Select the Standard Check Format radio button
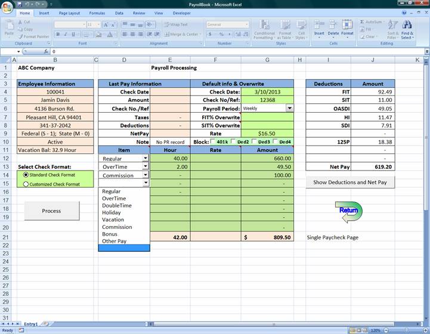This screenshot has width=430, height=334. [26, 175]
